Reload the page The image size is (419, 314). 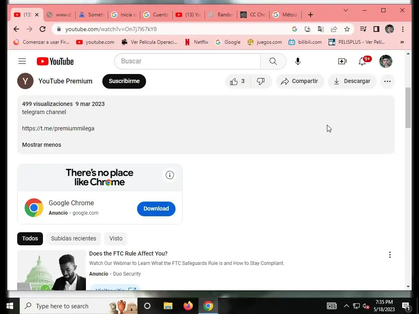[x=43, y=29]
